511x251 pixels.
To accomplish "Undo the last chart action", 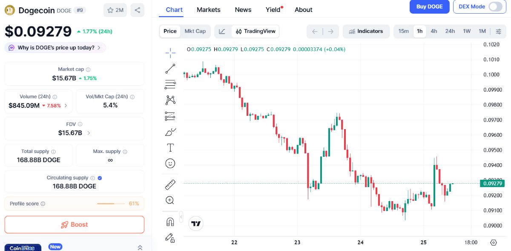I will pyautogui.click(x=315, y=31).
